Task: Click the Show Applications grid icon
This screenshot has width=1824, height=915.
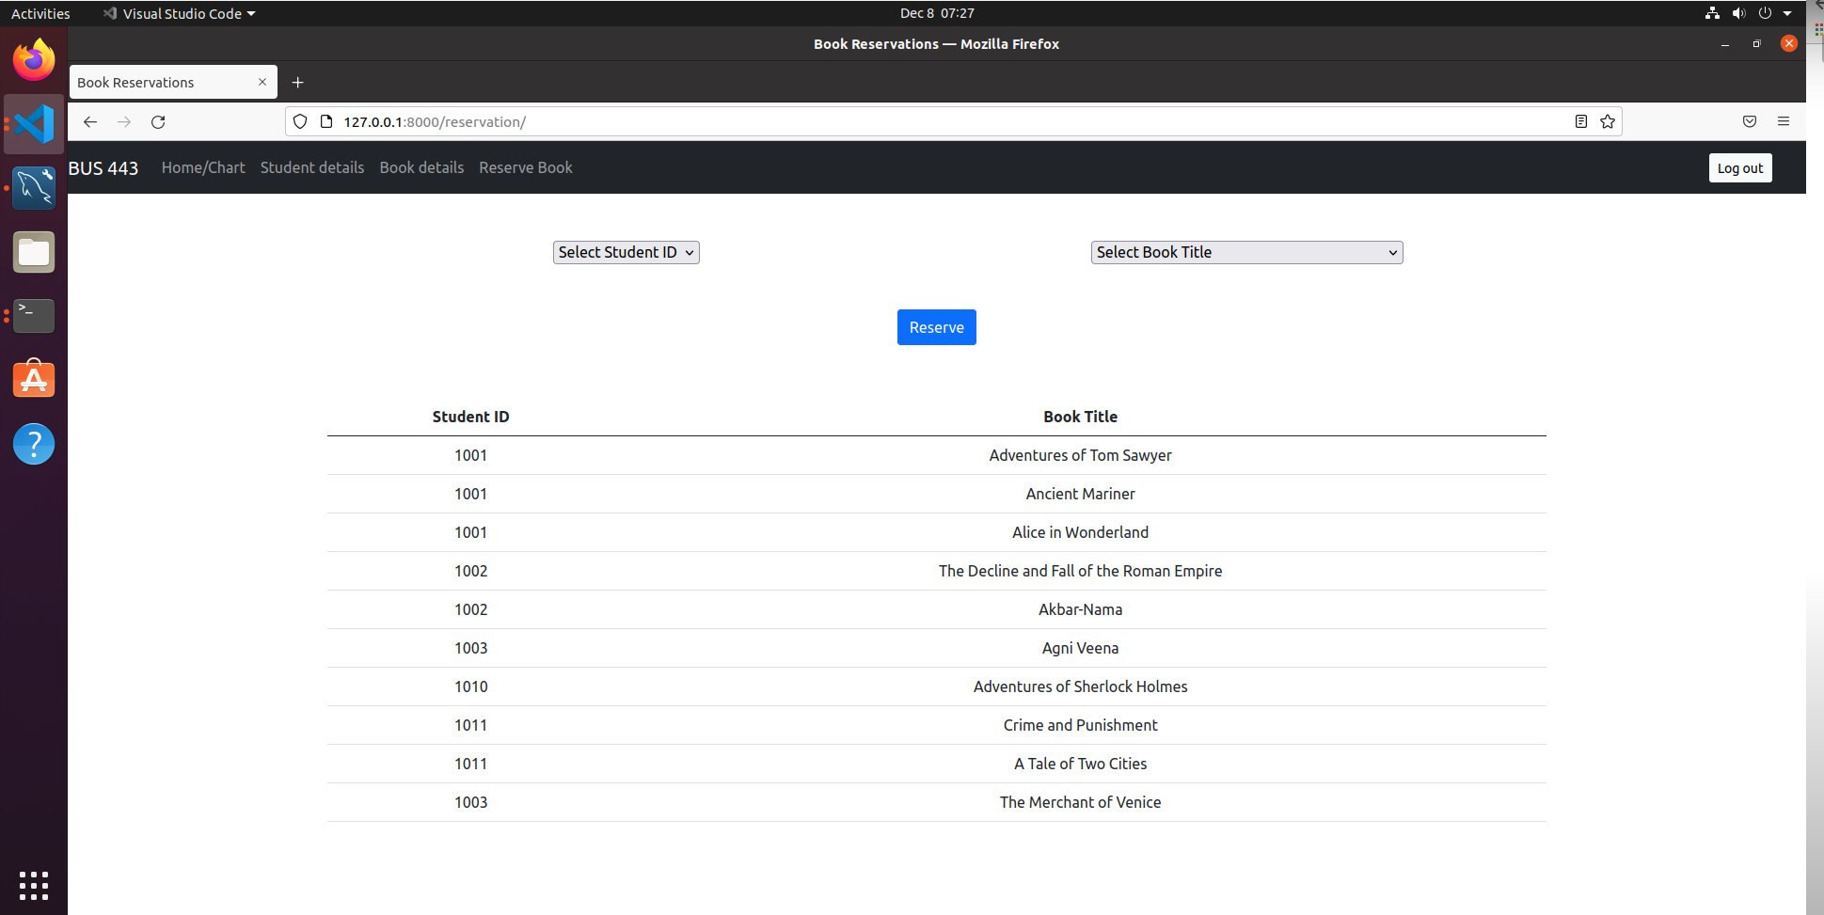Action: 34,885
